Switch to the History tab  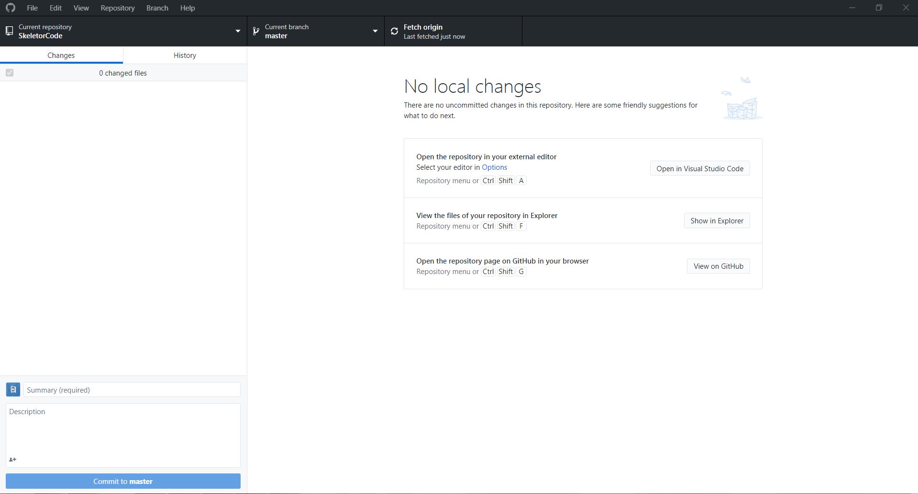tap(185, 55)
